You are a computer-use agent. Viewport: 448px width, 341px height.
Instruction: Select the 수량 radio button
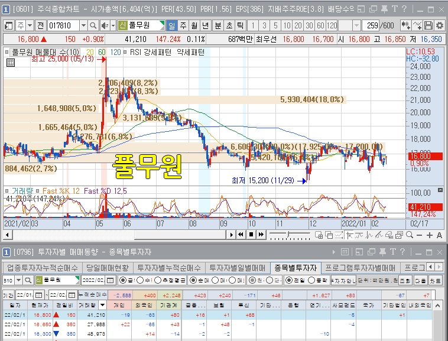140,280
